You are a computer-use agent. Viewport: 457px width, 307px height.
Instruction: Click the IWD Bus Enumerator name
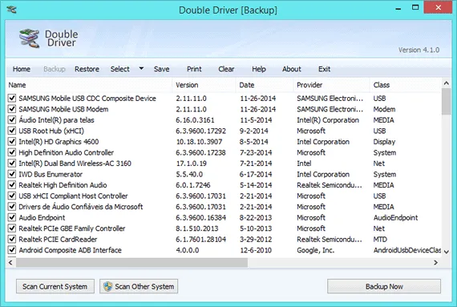point(51,174)
